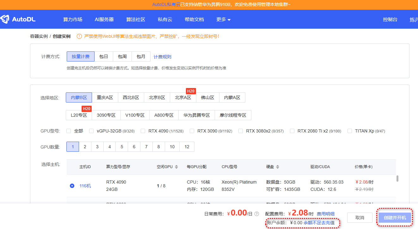
Task: Select region 内蒙B区
Action: (x=79, y=97)
